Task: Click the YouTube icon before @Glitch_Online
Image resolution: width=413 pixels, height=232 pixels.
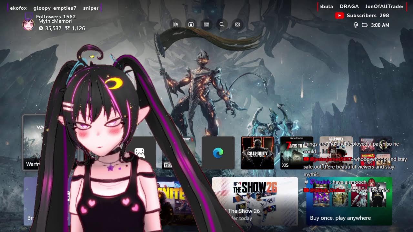Action: 306,190
